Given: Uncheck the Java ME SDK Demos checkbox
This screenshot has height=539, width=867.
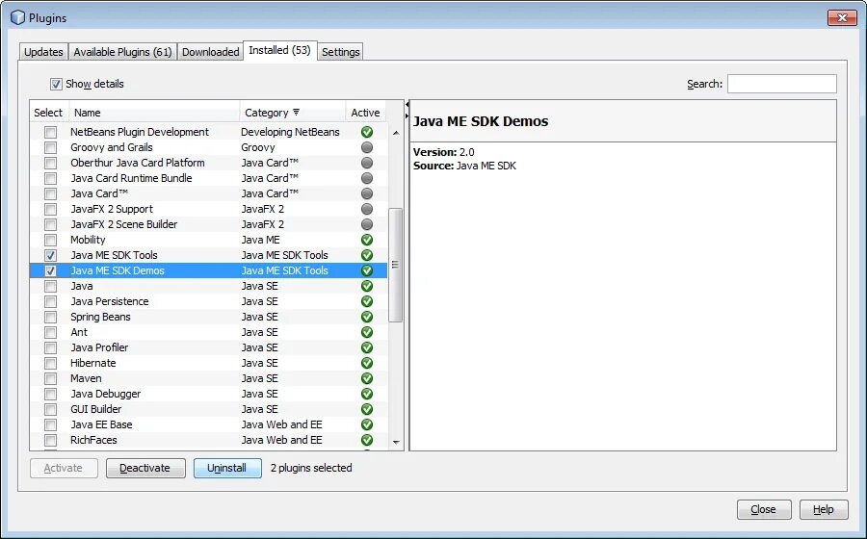Looking at the screenshot, I should [50, 271].
